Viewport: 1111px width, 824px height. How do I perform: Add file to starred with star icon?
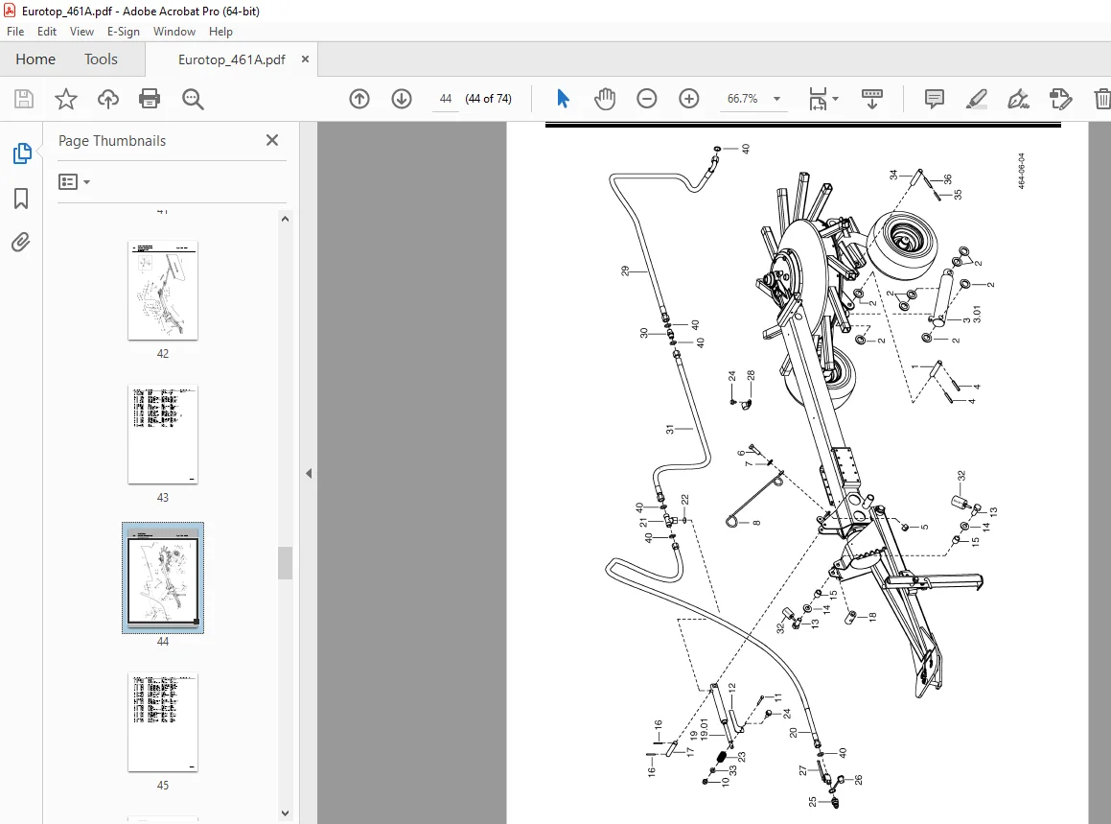(x=66, y=99)
